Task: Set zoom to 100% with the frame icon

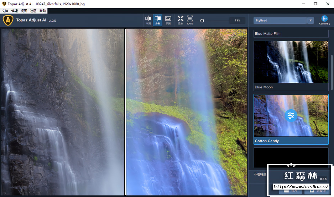Action: (x=190, y=20)
